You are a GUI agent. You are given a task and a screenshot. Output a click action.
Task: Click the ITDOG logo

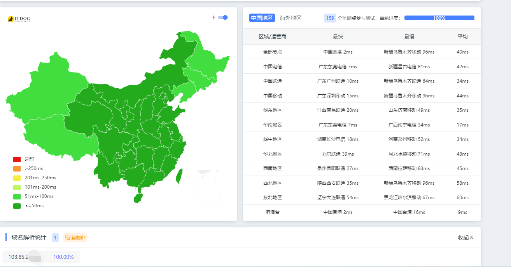(x=19, y=19)
